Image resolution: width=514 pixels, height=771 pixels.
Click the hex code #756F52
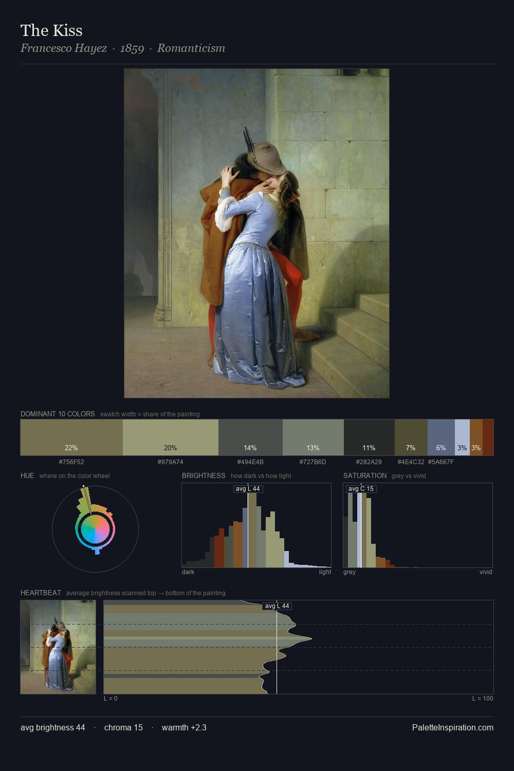71,462
